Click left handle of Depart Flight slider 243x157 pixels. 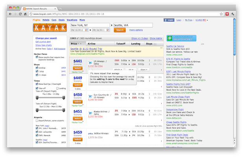pyautogui.click(x=37, y=98)
